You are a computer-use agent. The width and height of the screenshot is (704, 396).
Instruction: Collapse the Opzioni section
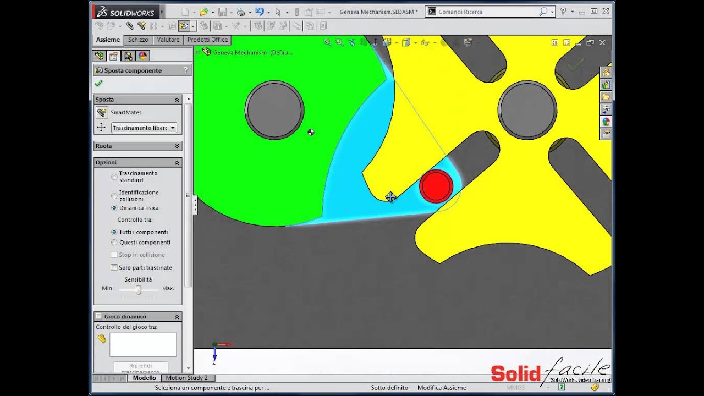point(177,162)
